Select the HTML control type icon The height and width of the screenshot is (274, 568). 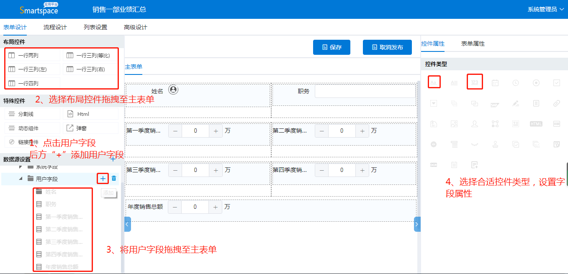536,124
